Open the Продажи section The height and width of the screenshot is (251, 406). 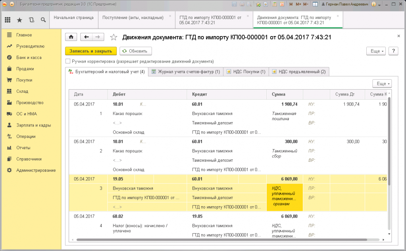click(25, 69)
